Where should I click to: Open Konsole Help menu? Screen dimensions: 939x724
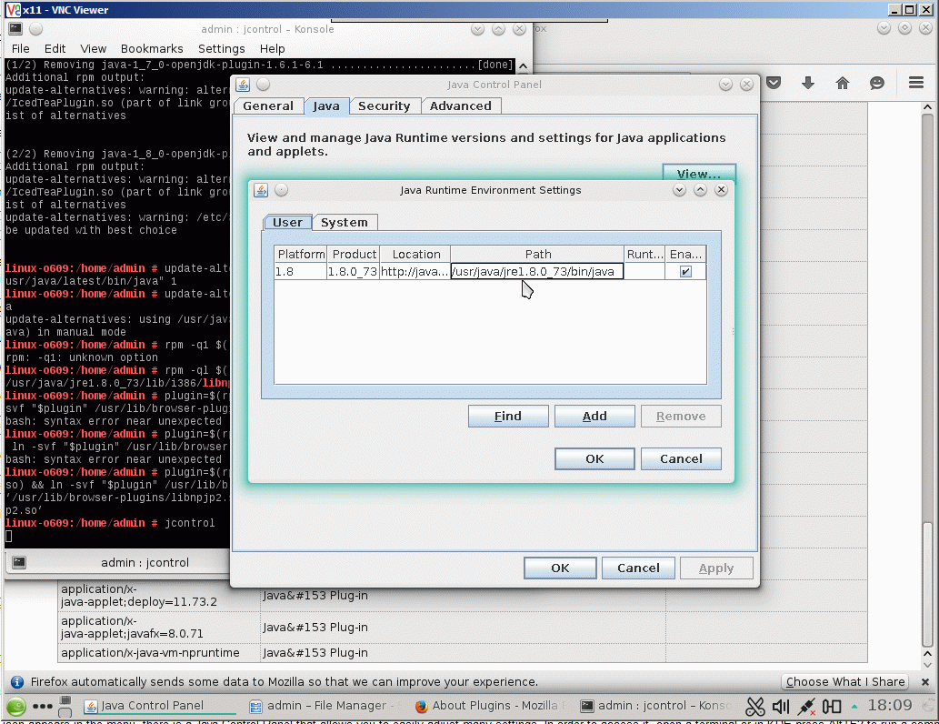273,48
